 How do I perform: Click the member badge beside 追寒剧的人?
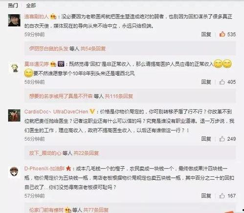(53, 17)
